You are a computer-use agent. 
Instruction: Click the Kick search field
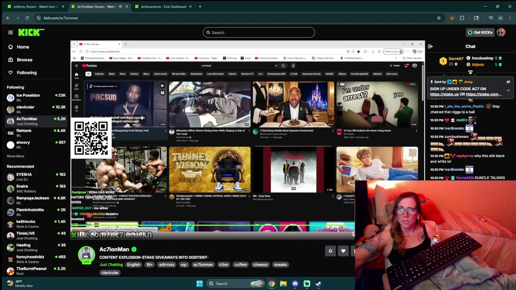(x=259, y=33)
